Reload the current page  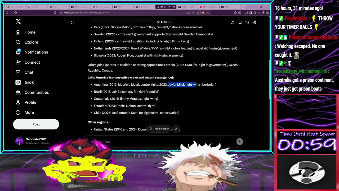coord(16,12)
